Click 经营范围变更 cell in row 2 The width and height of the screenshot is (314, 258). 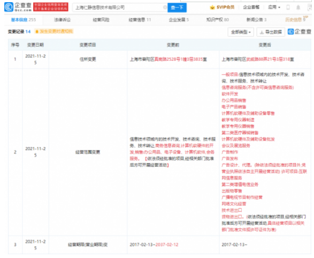88,152
